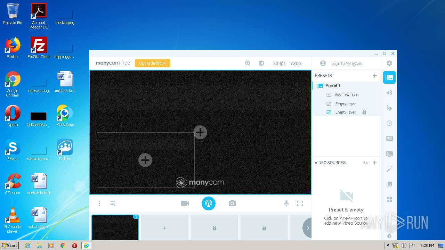The image size is (445, 250).
Task: Select marketsled.rtf desktop file
Action: pyautogui.click(x=39, y=184)
